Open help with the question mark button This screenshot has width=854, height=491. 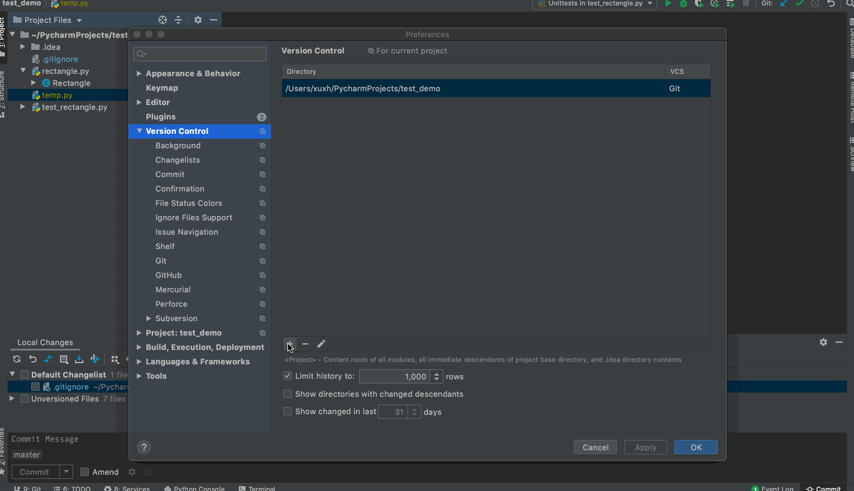(x=144, y=447)
